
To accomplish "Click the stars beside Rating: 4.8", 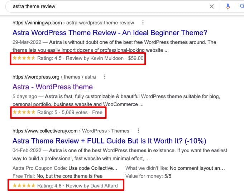I will (24, 185).
